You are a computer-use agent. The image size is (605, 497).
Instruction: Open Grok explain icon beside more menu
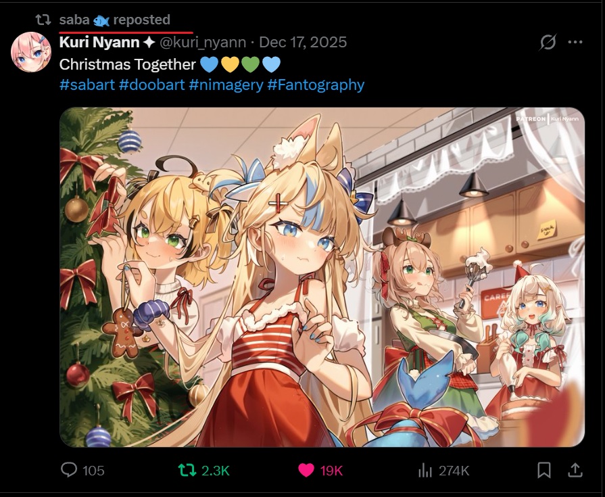548,42
